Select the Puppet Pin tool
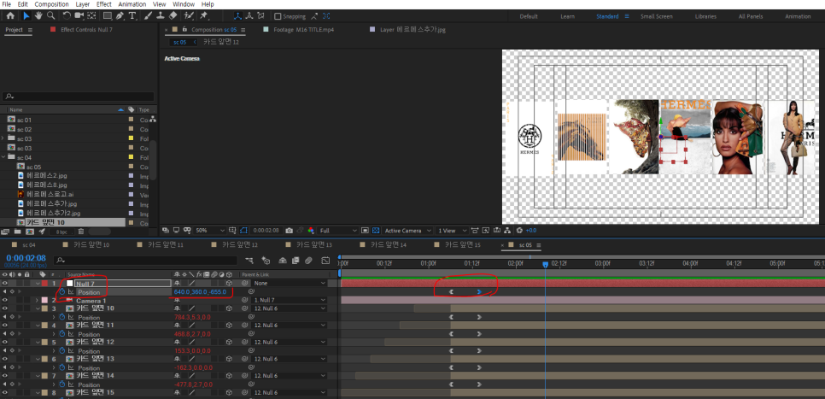 click(203, 15)
